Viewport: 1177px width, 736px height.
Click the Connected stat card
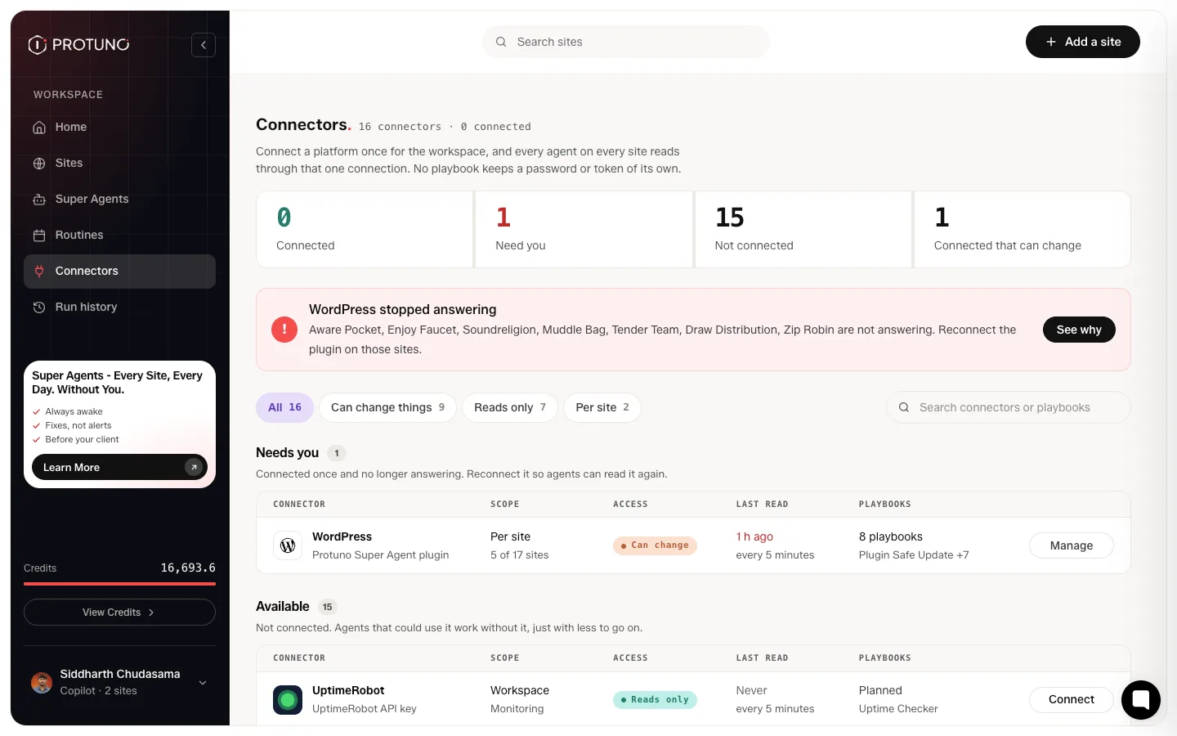(365, 229)
